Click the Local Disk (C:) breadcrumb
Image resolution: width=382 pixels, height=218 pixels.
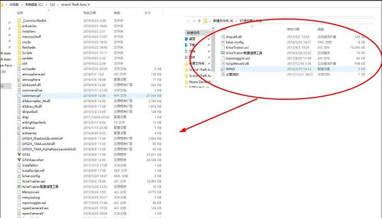(34, 5)
